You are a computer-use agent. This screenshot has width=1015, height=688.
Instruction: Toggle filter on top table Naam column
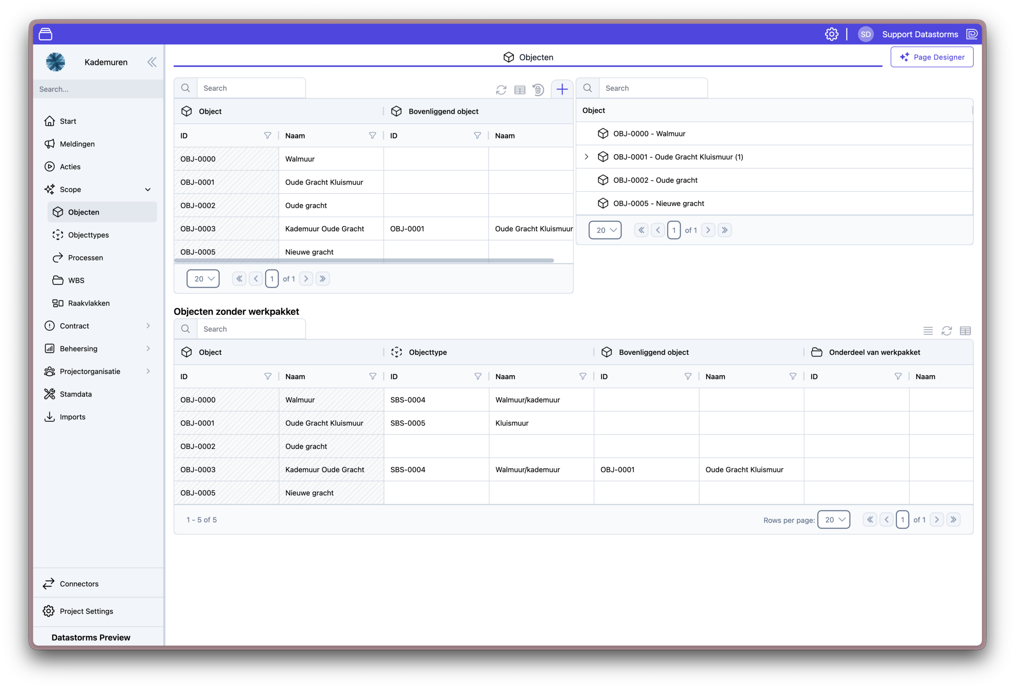click(373, 136)
